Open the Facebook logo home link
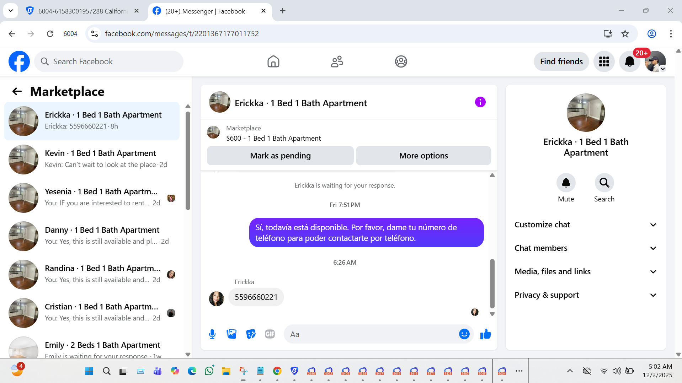The image size is (682, 383). (x=19, y=61)
